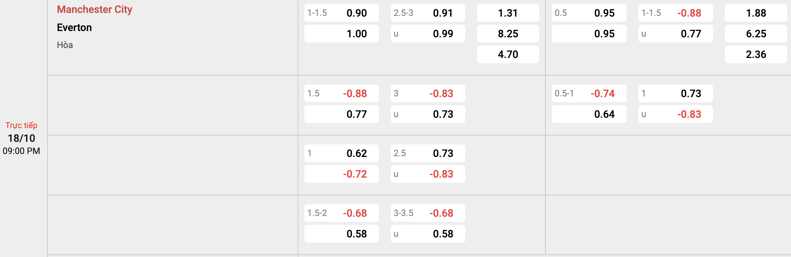Pick over 3 odds -0.83
Screen dimensions: 791x257
tap(428, 93)
